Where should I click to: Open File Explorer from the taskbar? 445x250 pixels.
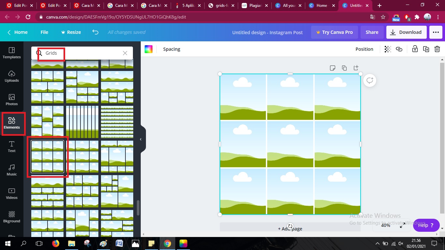coord(72,243)
